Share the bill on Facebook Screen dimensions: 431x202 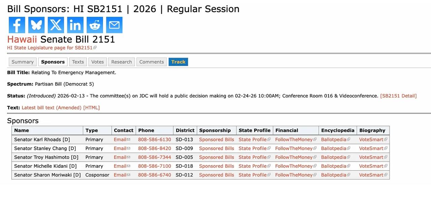(17, 25)
